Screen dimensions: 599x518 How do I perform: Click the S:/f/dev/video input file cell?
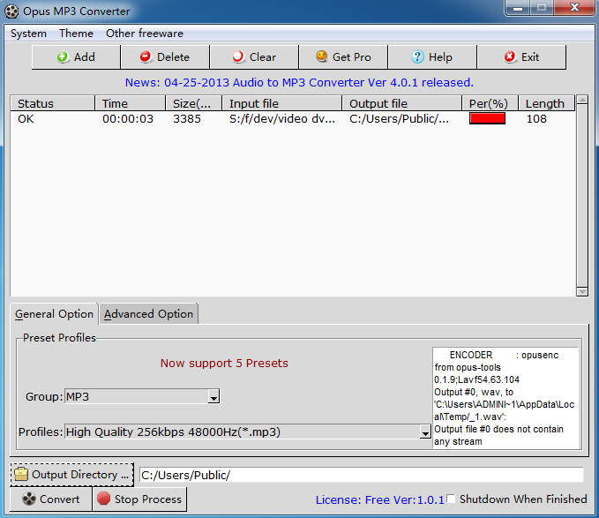(x=282, y=119)
